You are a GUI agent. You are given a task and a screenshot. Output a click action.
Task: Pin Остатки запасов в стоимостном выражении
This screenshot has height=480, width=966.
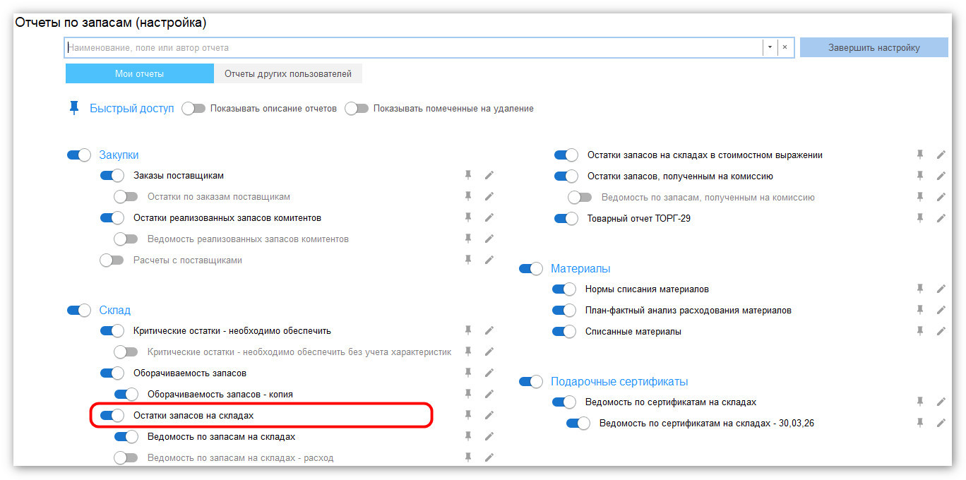coord(919,155)
